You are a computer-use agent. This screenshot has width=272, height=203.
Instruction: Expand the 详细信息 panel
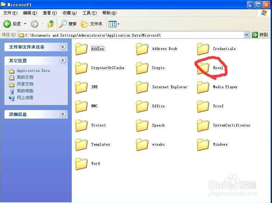[x=63, y=114]
